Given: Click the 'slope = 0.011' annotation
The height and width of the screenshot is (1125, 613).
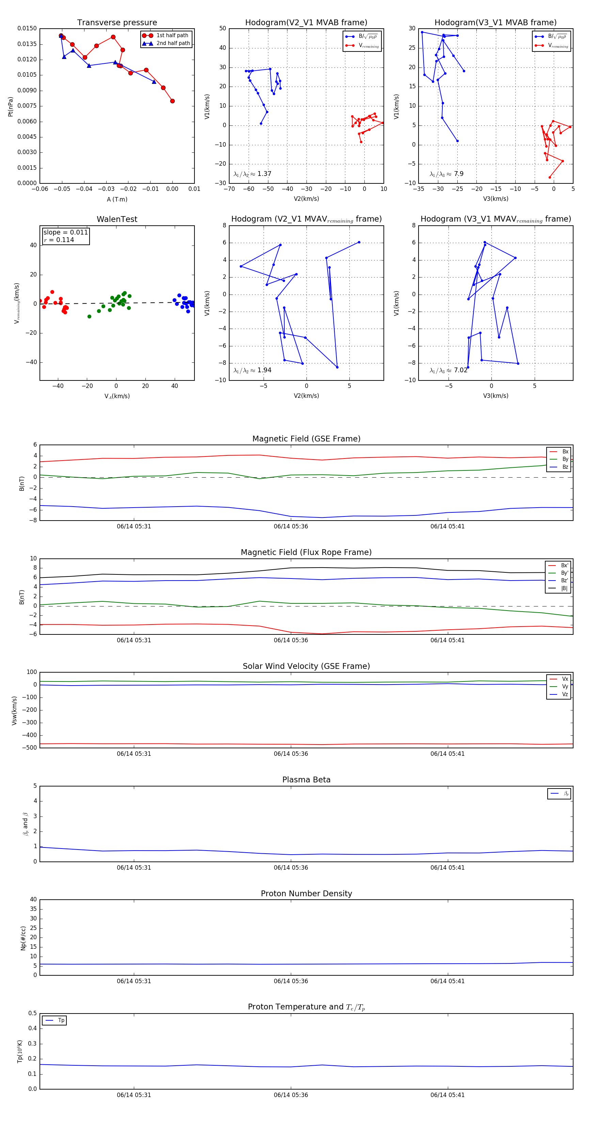Looking at the screenshot, I should 65,232.
